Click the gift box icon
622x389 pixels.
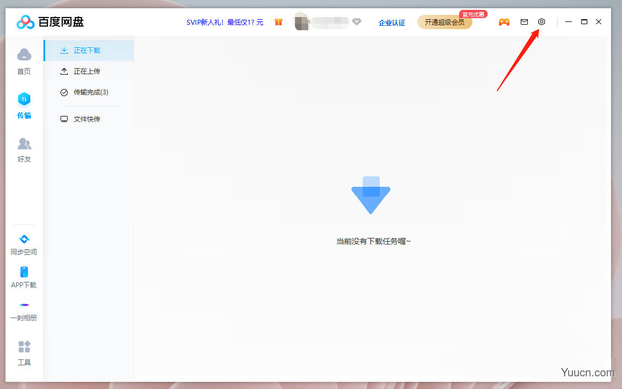pyautogui.click(x=279, y=22)
